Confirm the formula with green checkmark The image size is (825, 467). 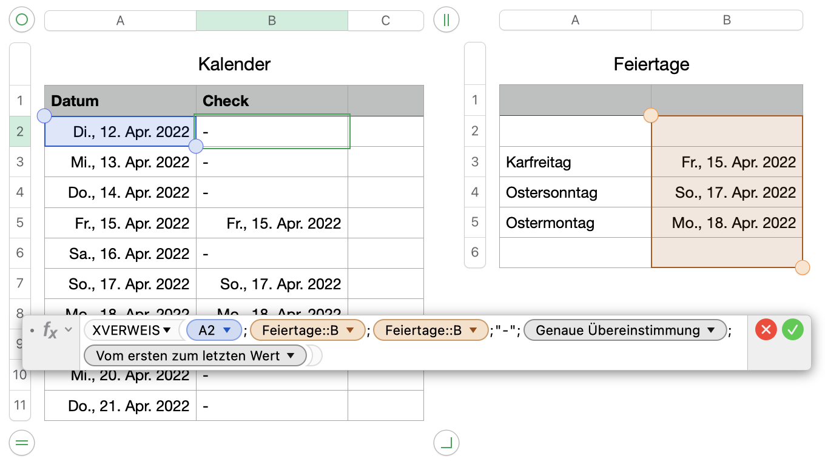pos(792,330)
